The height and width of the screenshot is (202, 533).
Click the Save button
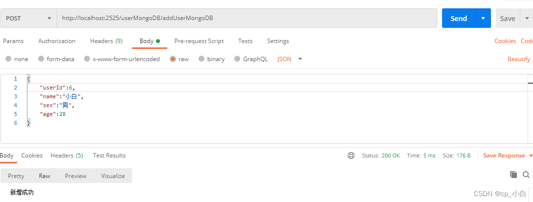point(508,19)
